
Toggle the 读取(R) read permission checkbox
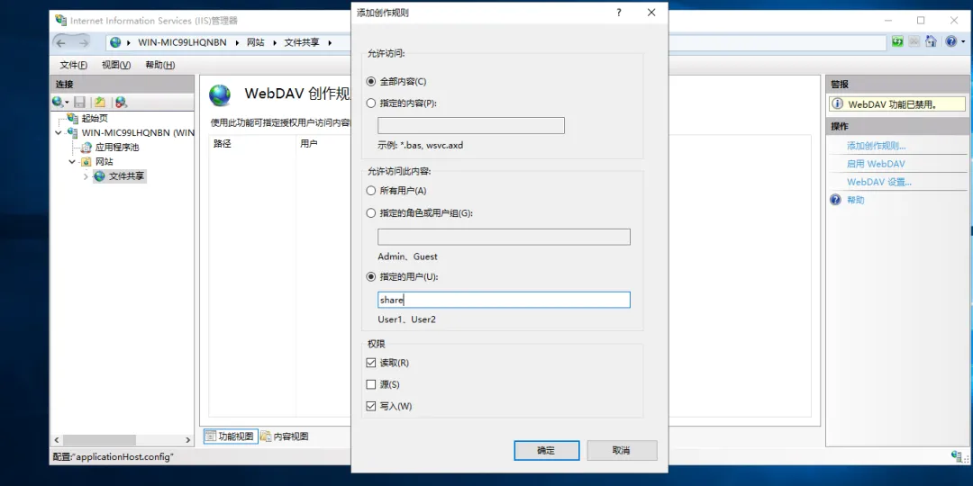(x=371, y=363)
